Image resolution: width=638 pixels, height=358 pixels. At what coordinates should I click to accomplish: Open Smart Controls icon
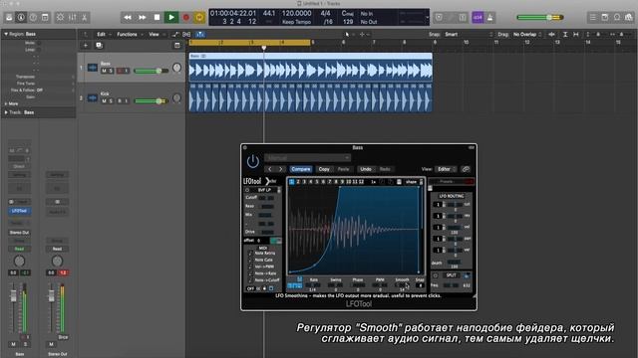[x=60, y=18]
